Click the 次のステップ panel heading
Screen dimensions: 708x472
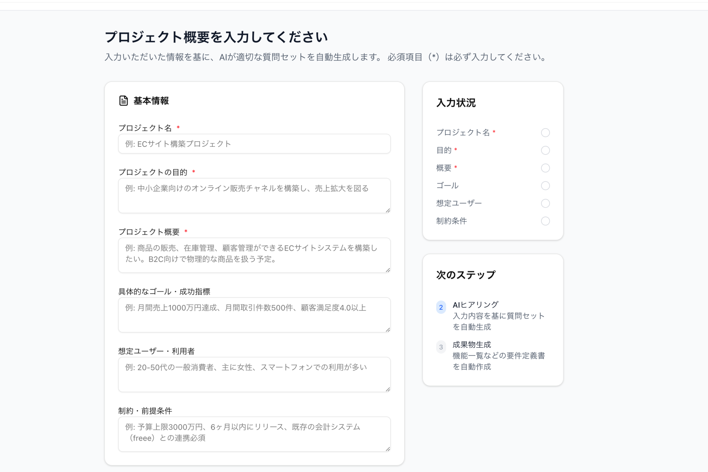tap(465, 274)
